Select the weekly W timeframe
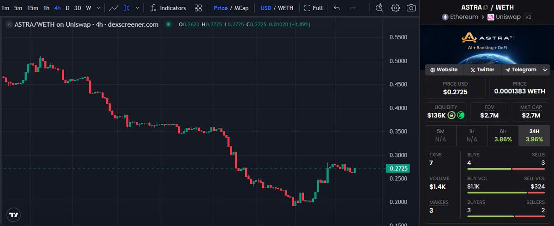Viewport: 554px width, 226px height. click(x=88, y=8)
